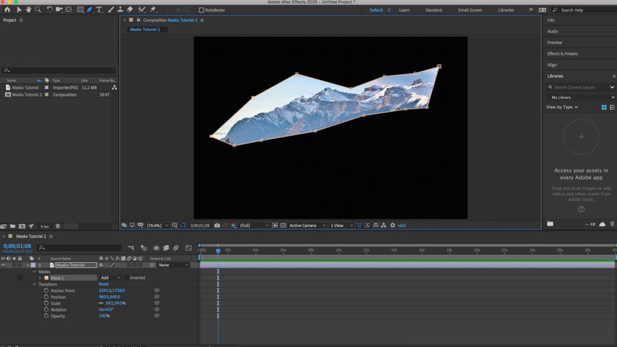Select the Pen tool in toolbar
Image resolution: width=617 pixels, height=347 pixels.
(x=90, y=10)
